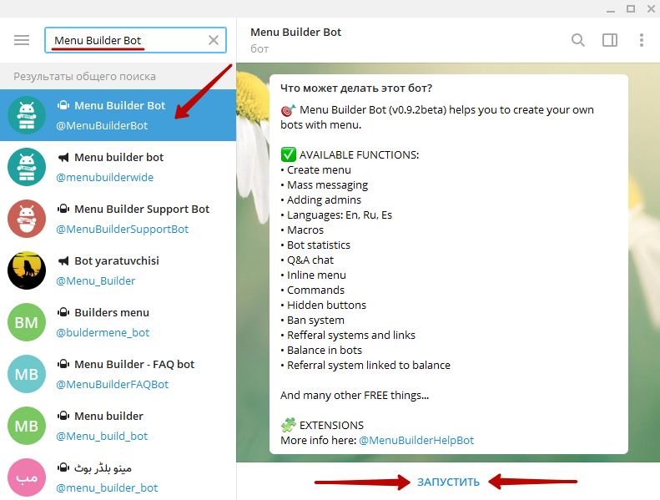The width and height of the screenshot is (660, 500).
Task: Click the @MenuBuilderFAQBot username text
Action: (112, 384)
